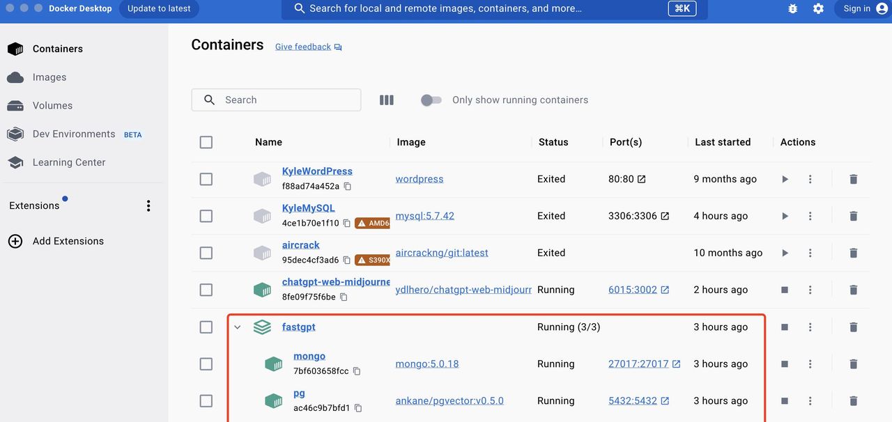Start the KyleWordPress container with the play button

(785, 179)
